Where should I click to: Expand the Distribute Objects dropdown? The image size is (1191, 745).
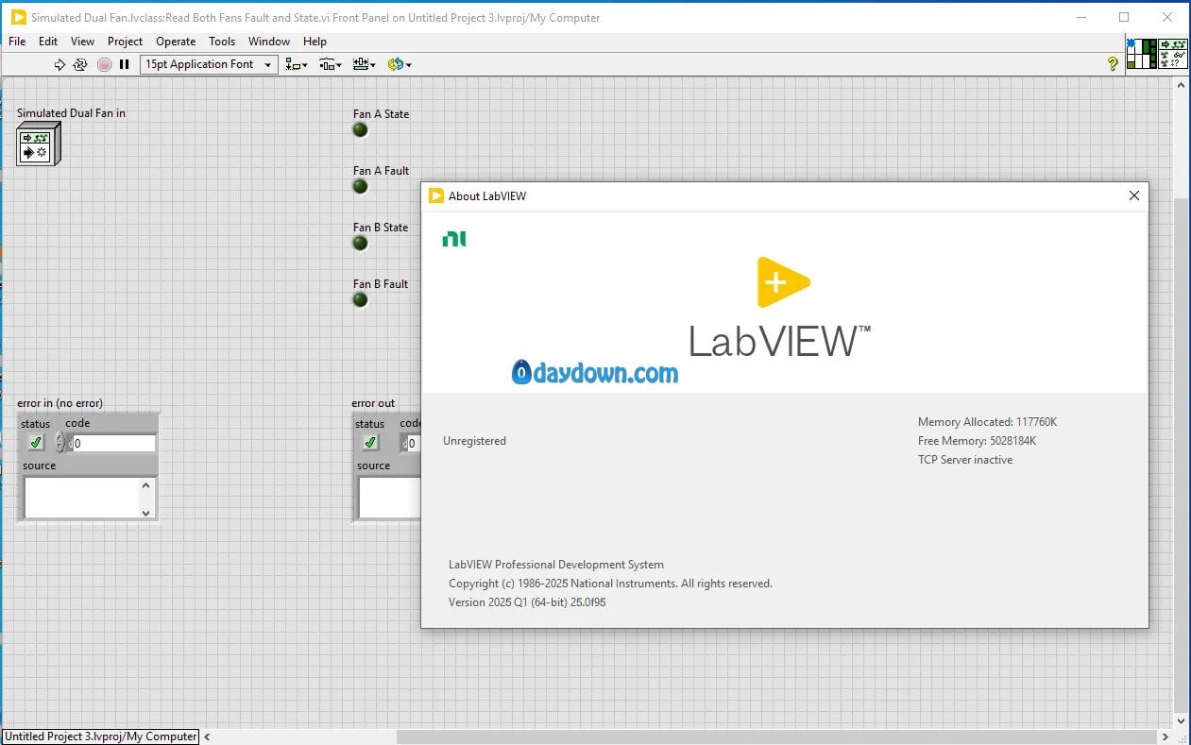click(330, 64)
